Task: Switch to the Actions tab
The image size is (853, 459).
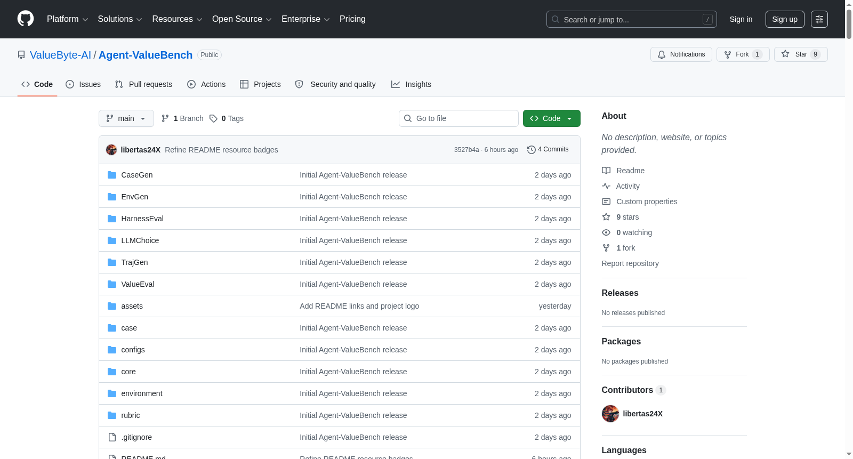Action: pos(206,84)
